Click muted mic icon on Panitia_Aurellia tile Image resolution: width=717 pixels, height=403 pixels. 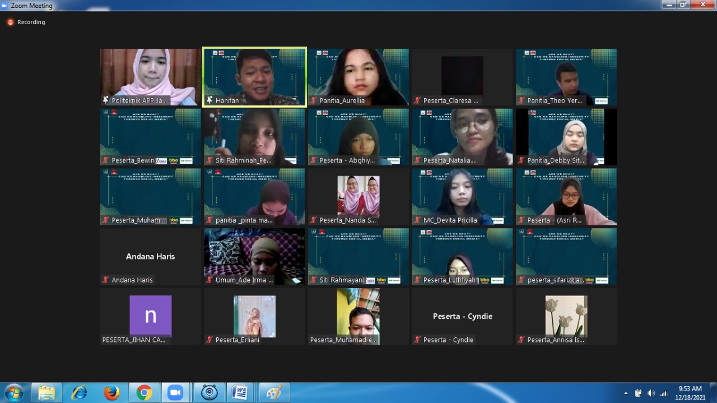(x=313, y=100)
